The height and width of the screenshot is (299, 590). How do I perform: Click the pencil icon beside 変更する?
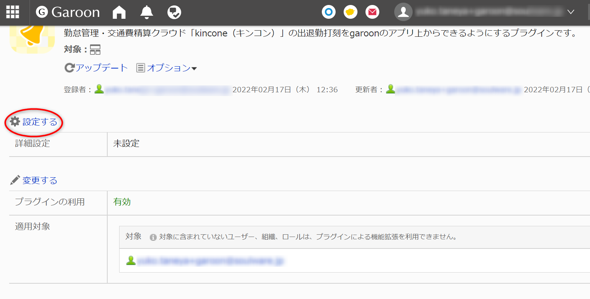pos(15,180)
